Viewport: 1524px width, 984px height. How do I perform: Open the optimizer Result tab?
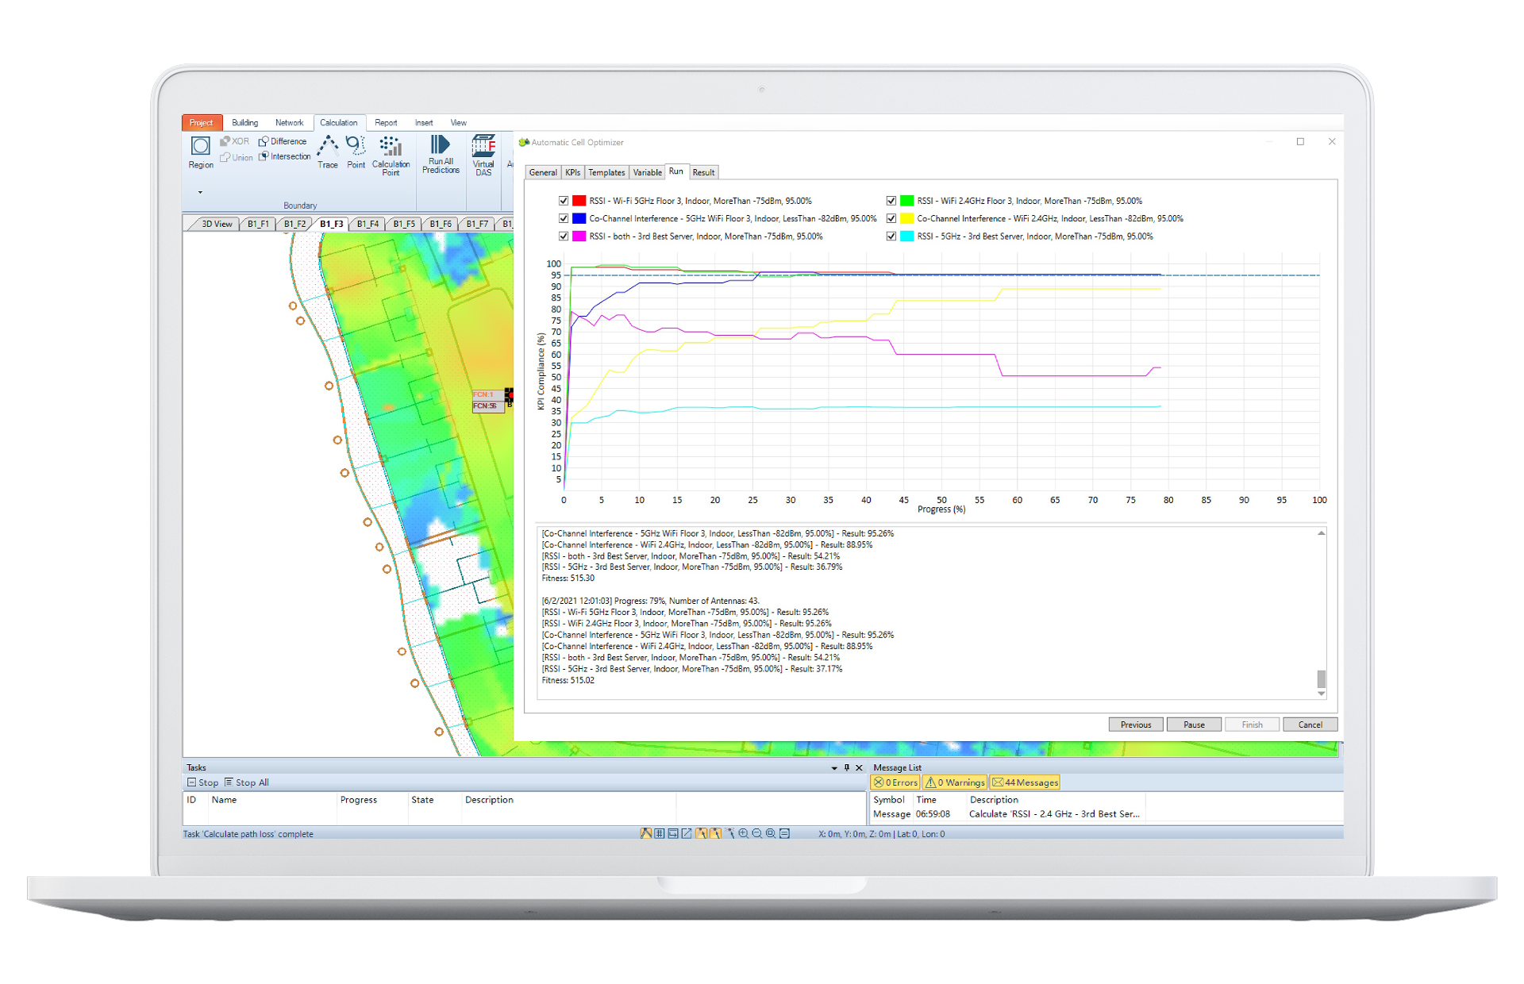coord(703,172)
